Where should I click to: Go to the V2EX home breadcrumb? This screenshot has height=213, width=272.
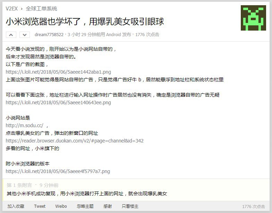pos(12,8)
